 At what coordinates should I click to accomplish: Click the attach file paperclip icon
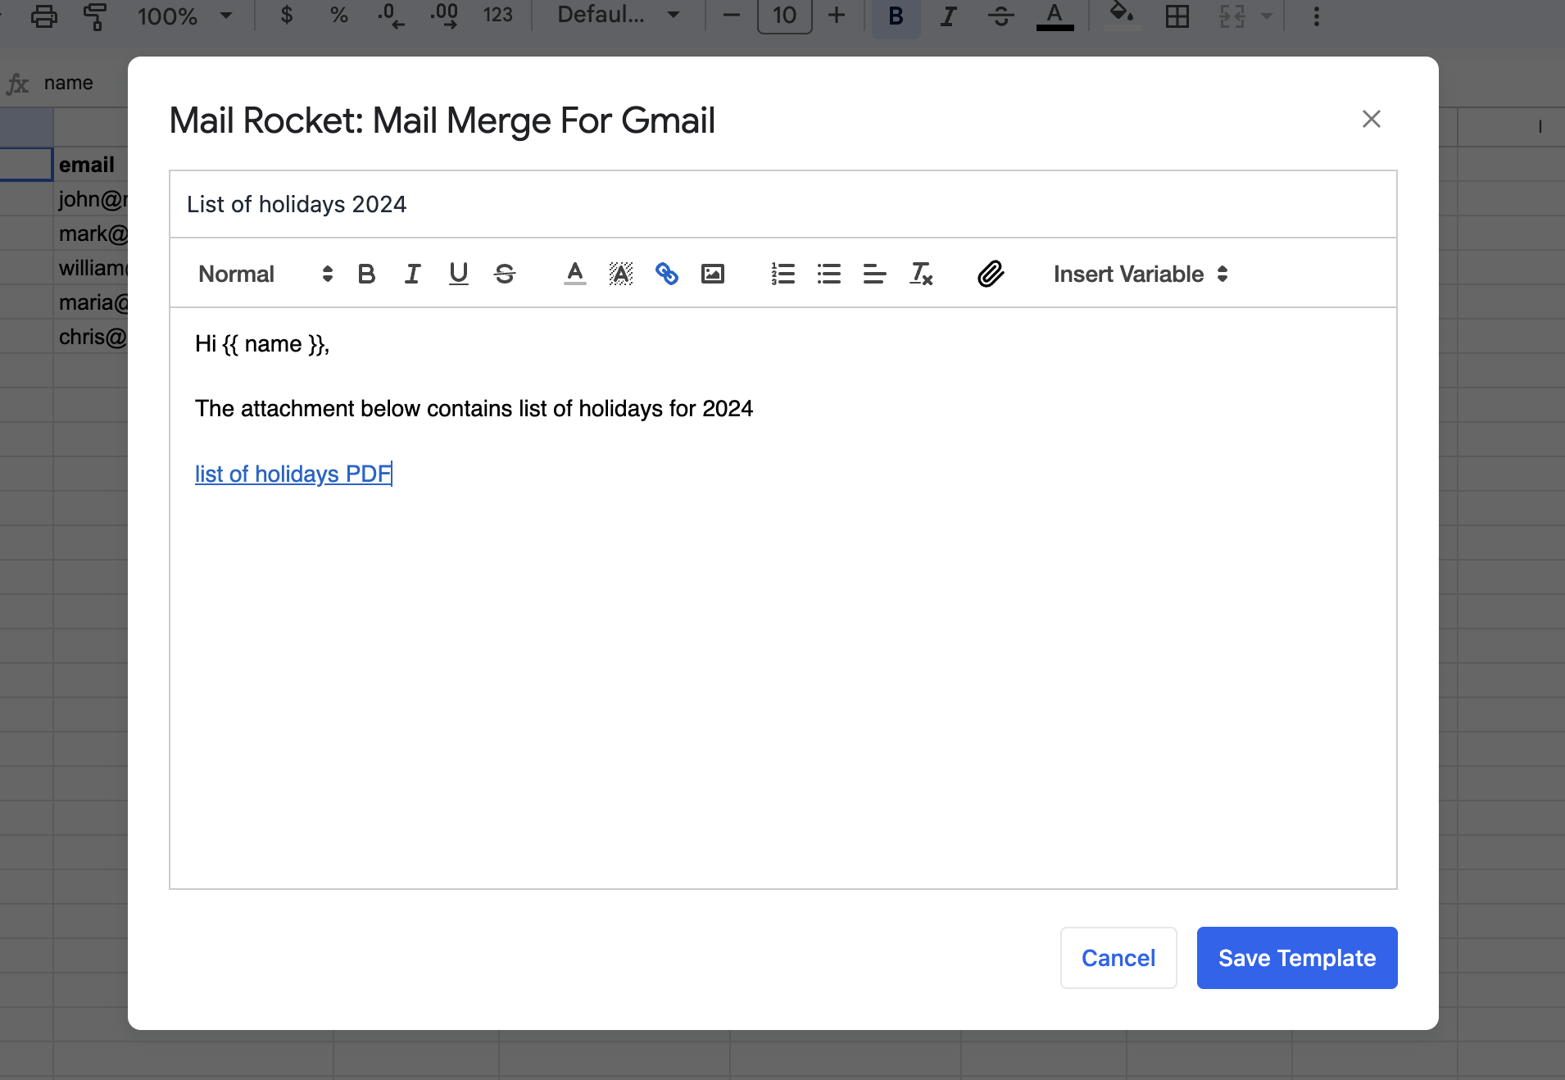click(x=991, y=274)
